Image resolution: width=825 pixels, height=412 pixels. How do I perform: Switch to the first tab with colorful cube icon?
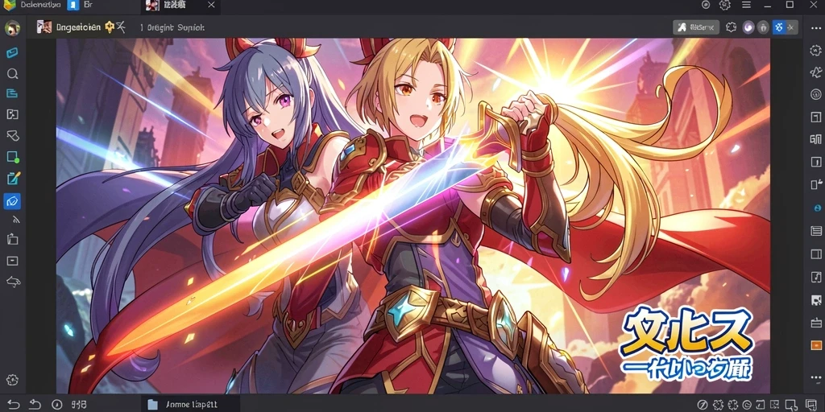[31, 5]
